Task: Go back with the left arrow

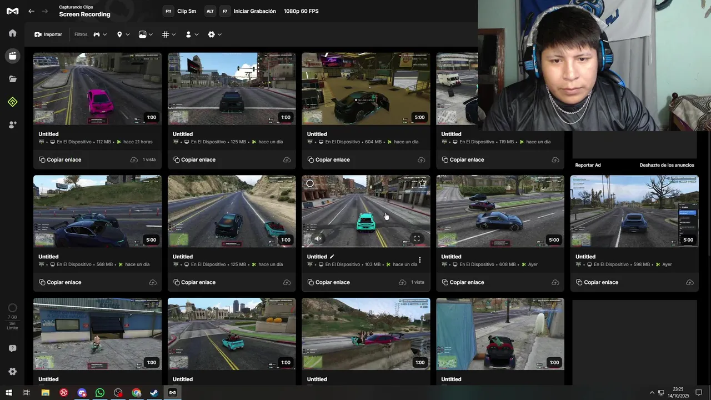Action: coord(32,11)
